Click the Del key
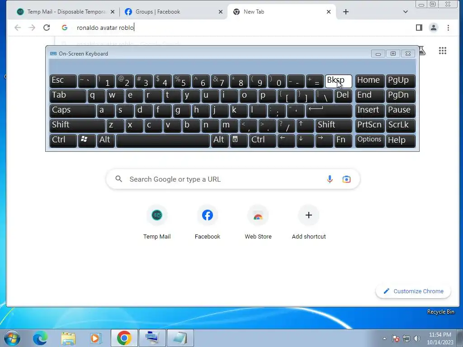463x347 pixels. point(344,96)
